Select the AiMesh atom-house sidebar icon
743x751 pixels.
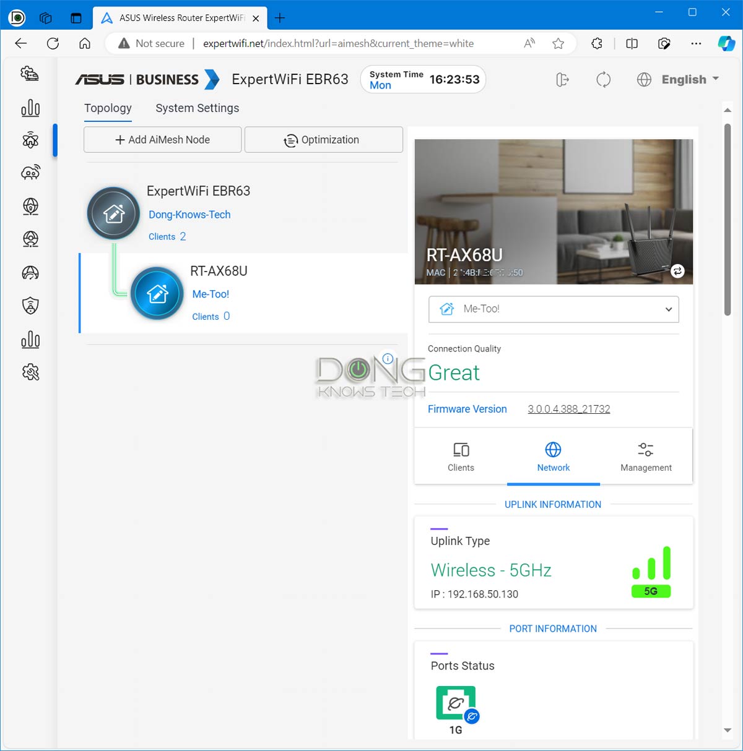[x=30, y=140]
